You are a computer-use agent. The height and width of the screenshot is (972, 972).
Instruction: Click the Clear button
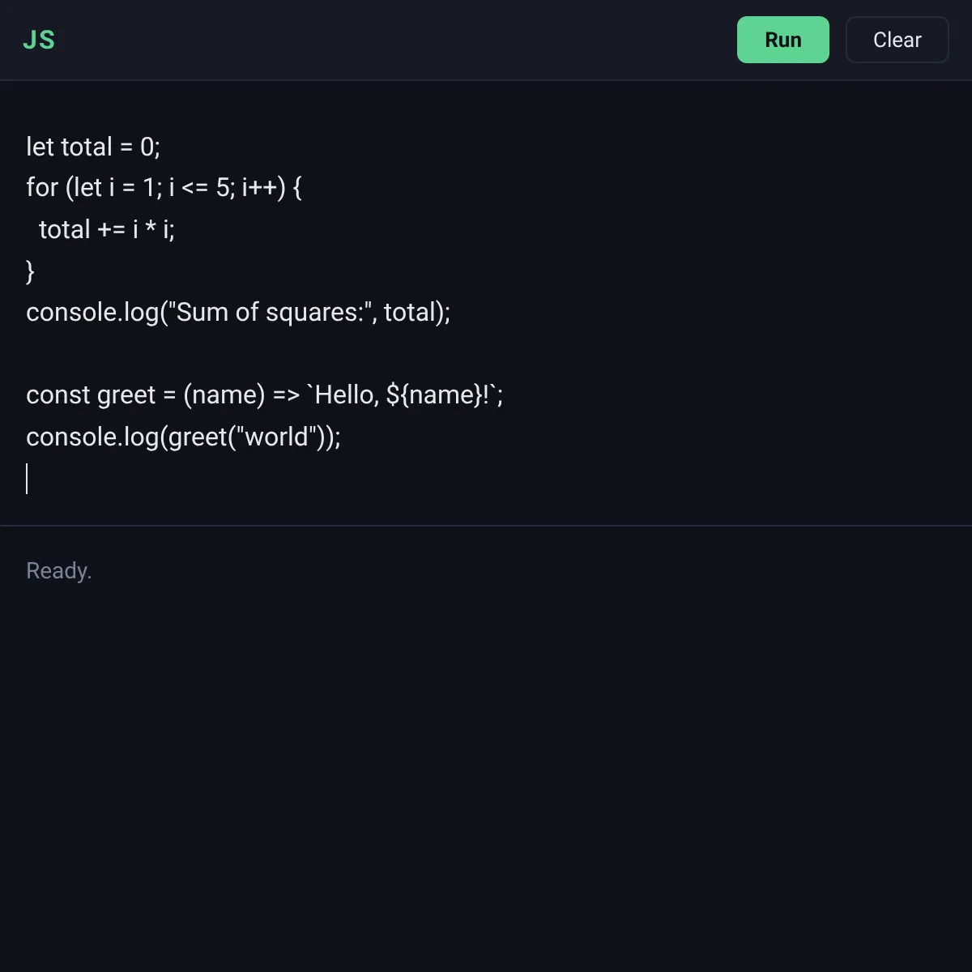point(897,40)
